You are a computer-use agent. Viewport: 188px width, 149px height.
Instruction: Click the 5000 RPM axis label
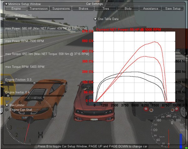tap(135, 105)
